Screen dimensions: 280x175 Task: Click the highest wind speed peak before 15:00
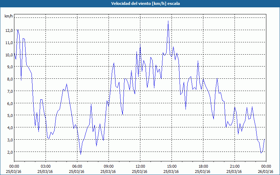(168, 21)
